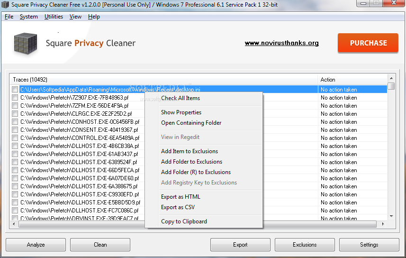This screenshot has height=258, width=406.
Task: Open Settings via bottom button
Action: pyautogui.click(x=369, y=245)
